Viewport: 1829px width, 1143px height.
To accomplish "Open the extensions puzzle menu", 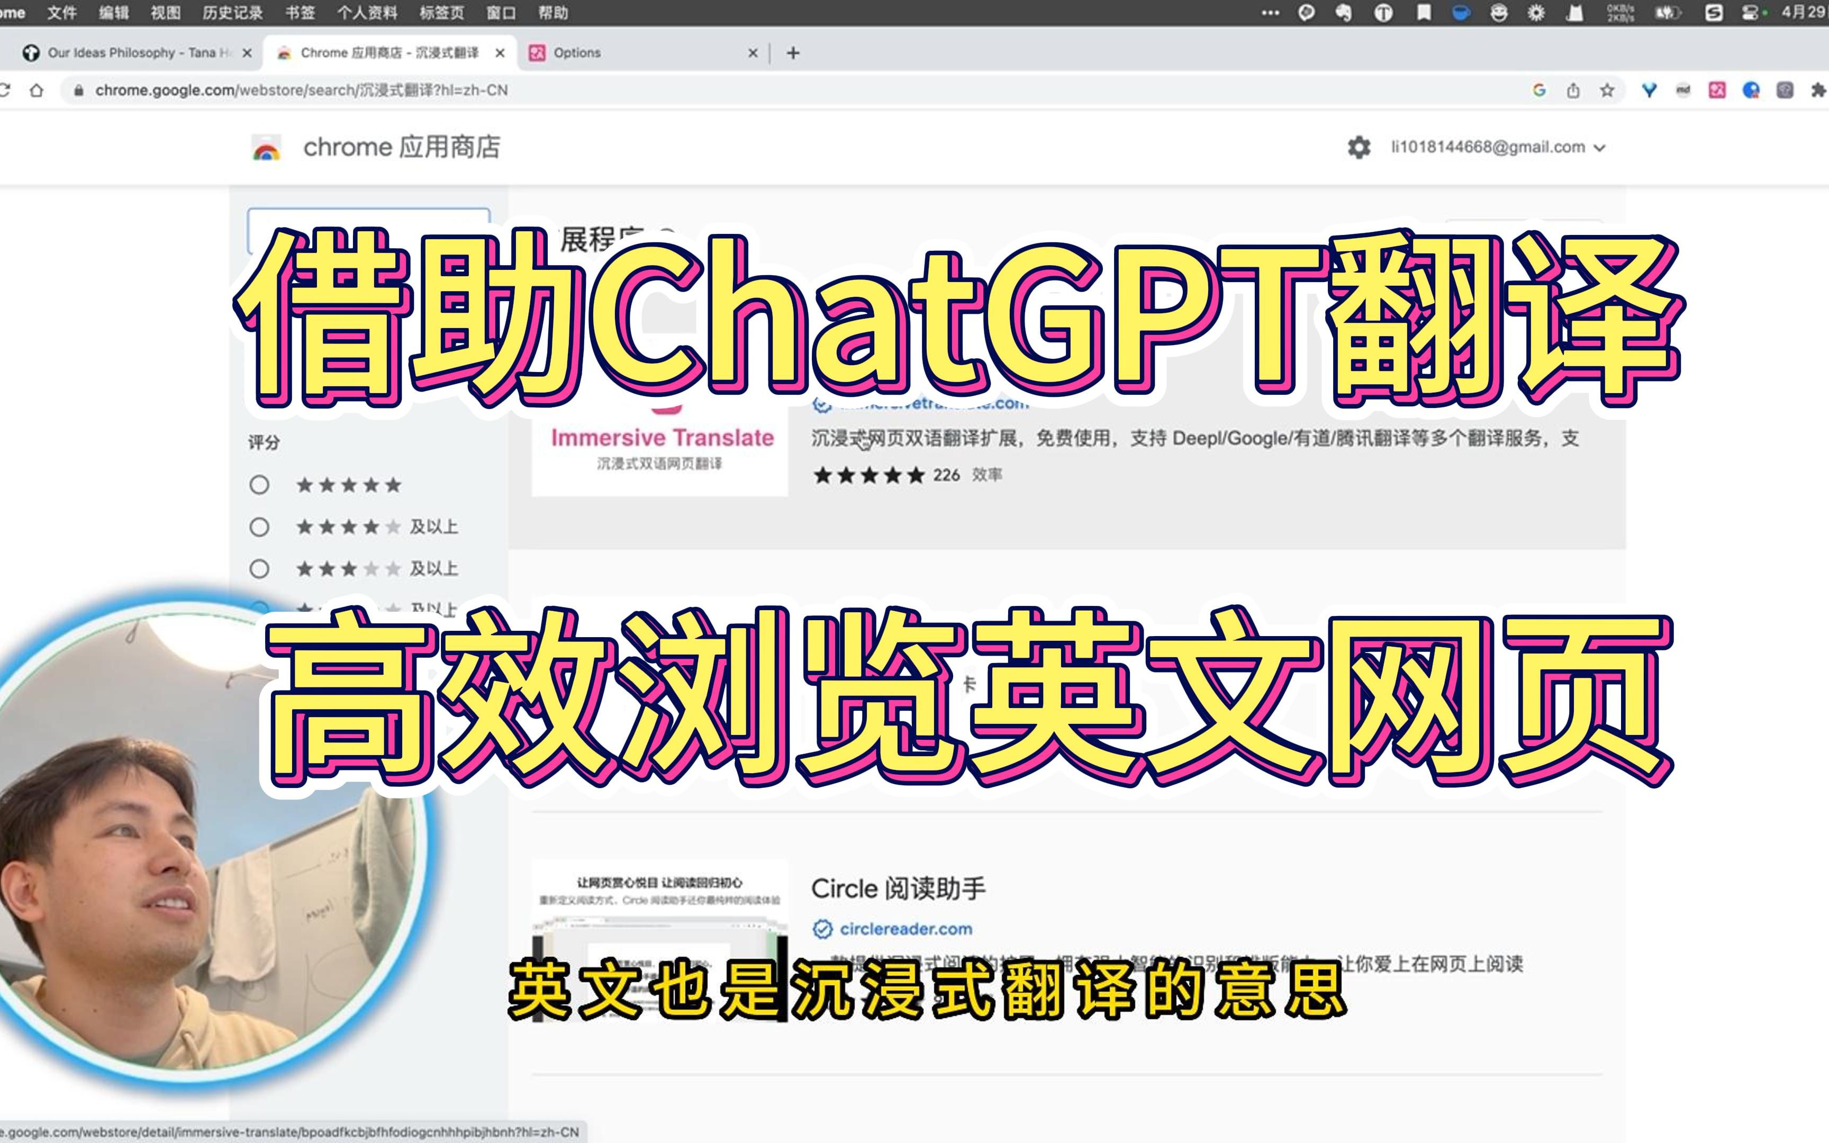I will pyautogui.click(x=1818, y=90).
